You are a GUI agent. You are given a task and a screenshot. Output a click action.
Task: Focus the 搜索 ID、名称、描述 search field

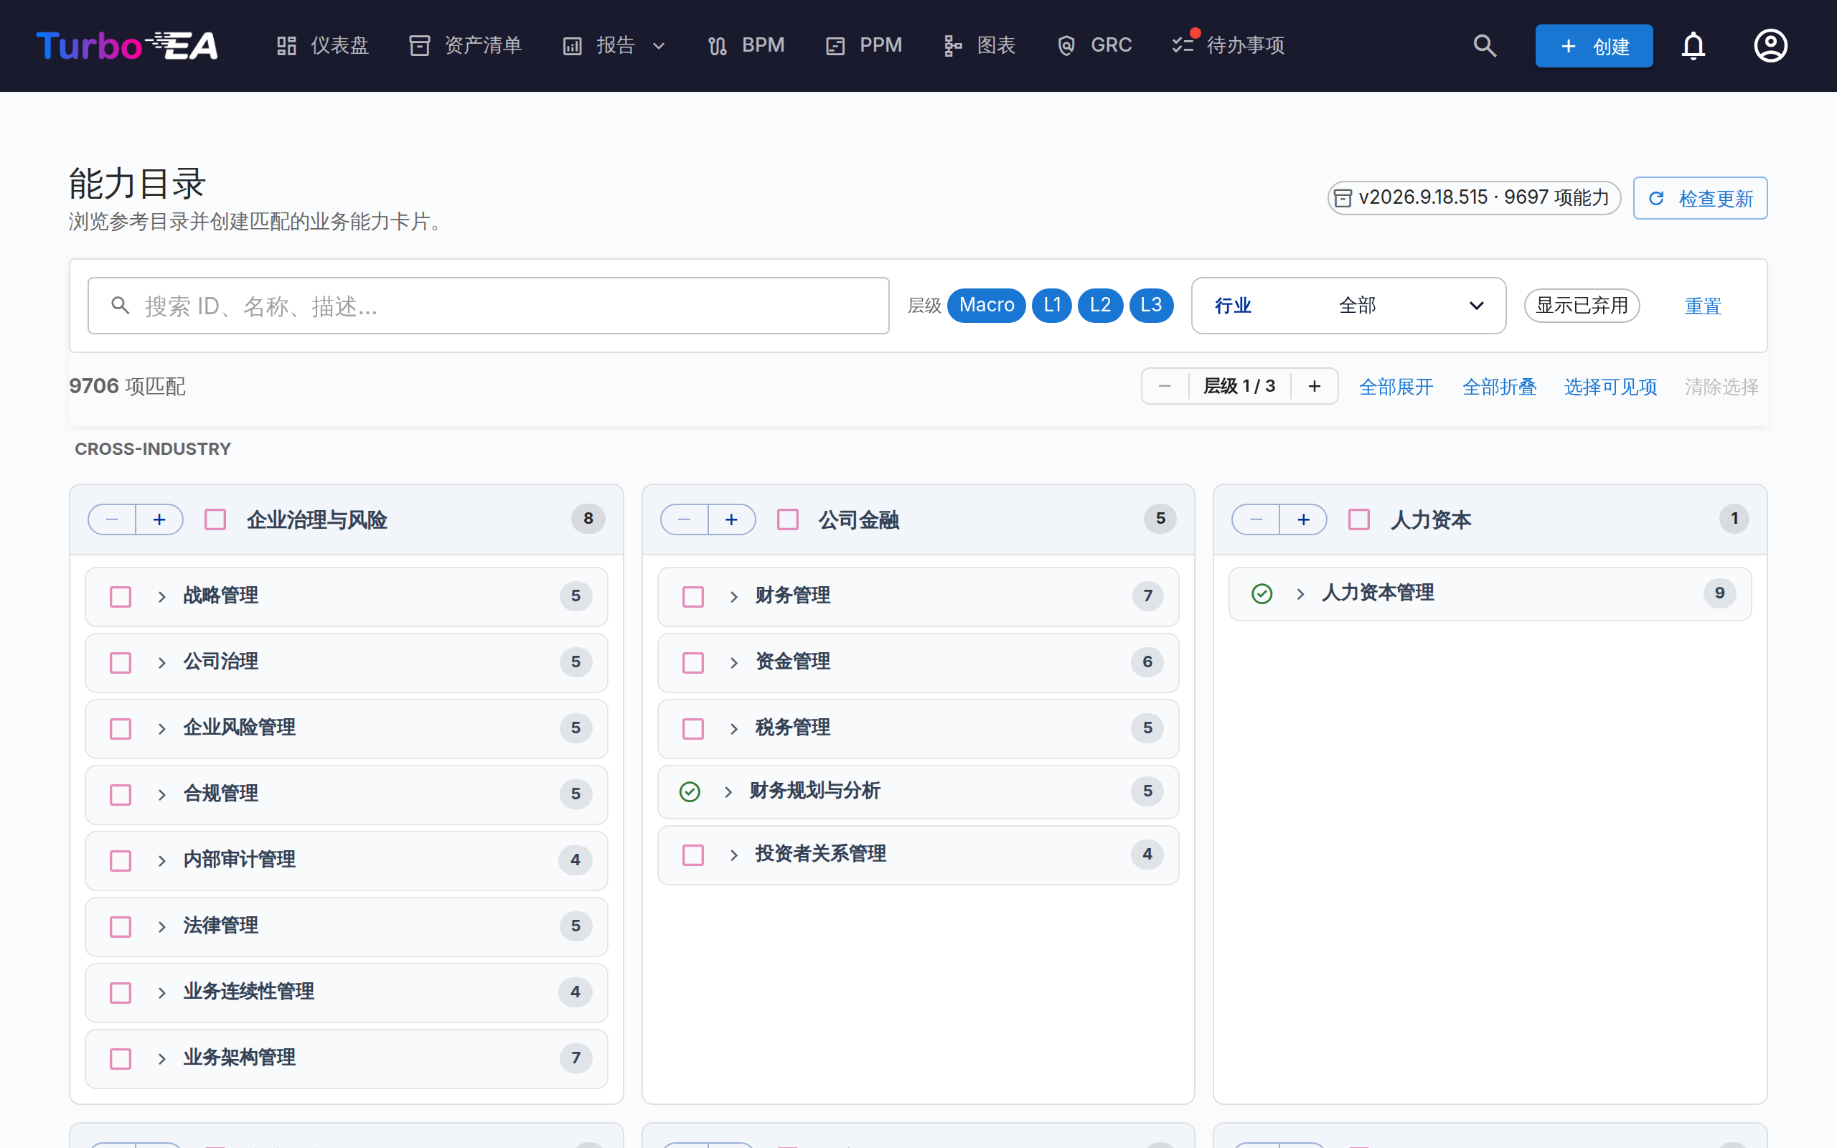pos(488,305)
